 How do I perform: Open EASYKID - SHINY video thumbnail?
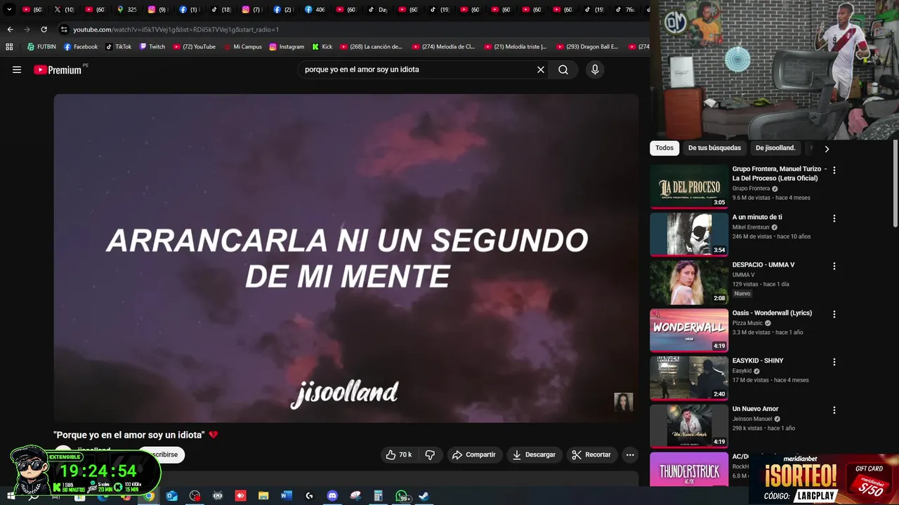pyautogui.click(x=689, y=378)
